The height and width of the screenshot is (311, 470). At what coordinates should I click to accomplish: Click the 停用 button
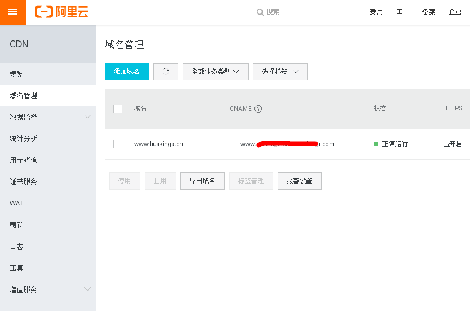tap(125, 181)
